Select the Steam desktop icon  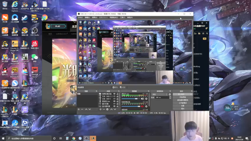click(x=25, y=18)
